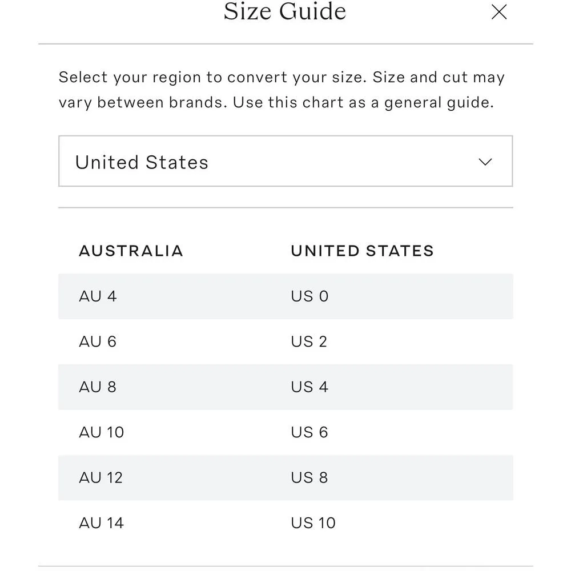Pick the US 6 size cell
The image size is (571, 571).
tap(309, 432)
